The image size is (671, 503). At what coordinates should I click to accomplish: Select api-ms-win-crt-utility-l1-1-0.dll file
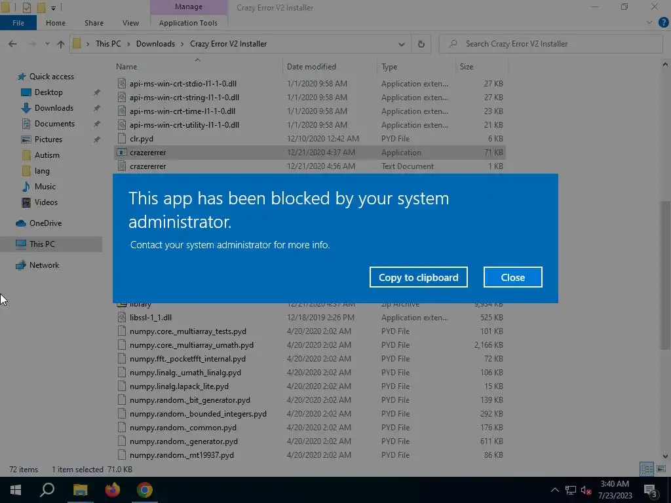pyautogui.click(x=184, y=125)
